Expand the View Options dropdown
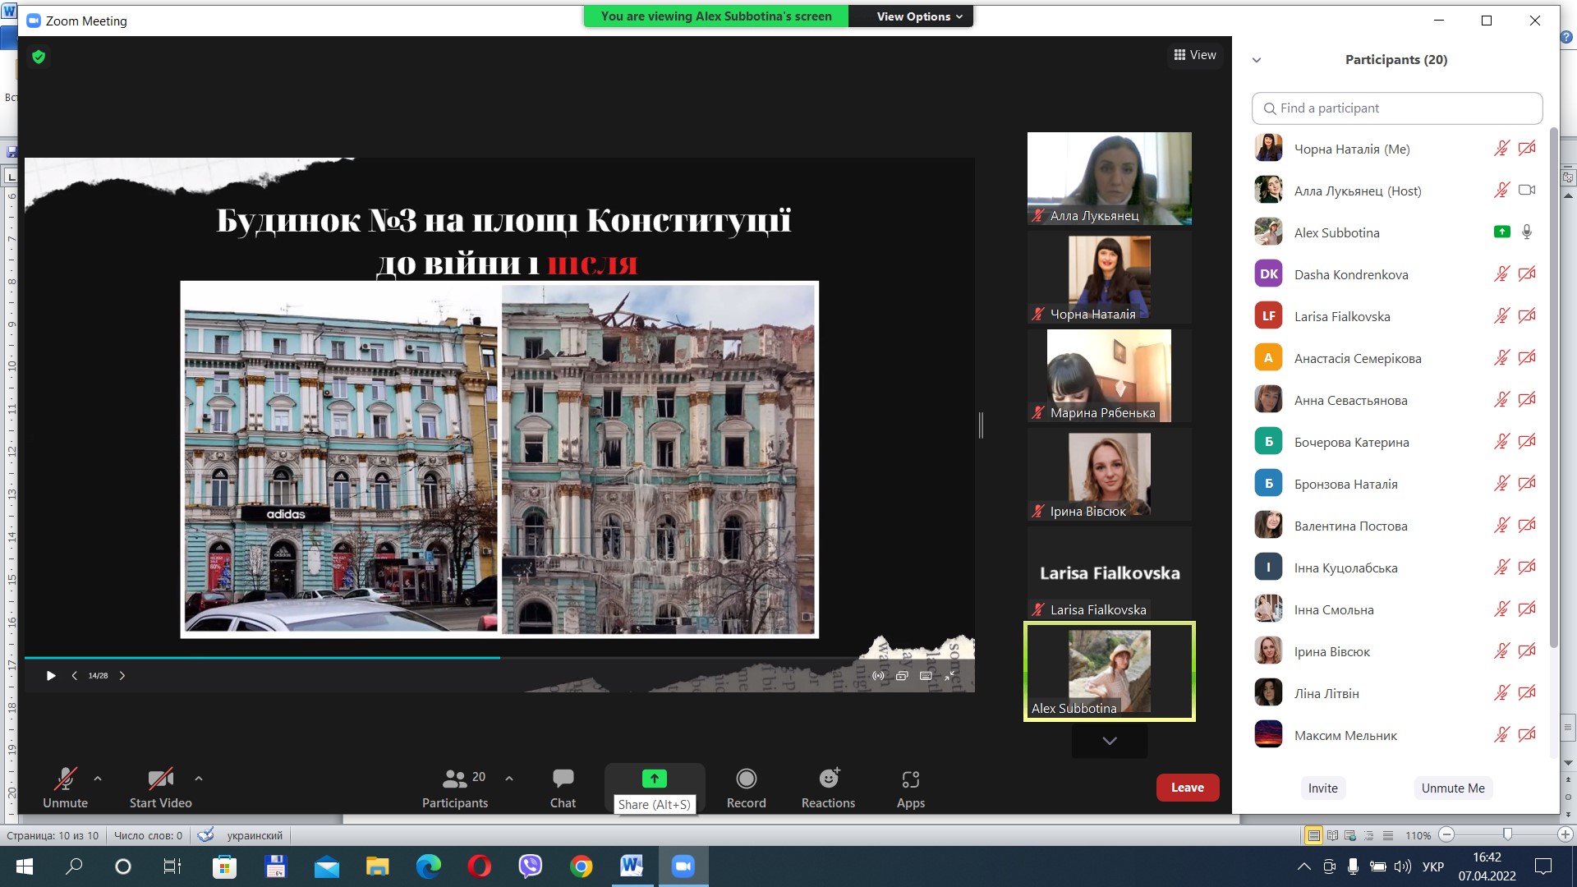The width and height of the screenshot is (1577, 887). pyautogui.click(x=918, y=16)
